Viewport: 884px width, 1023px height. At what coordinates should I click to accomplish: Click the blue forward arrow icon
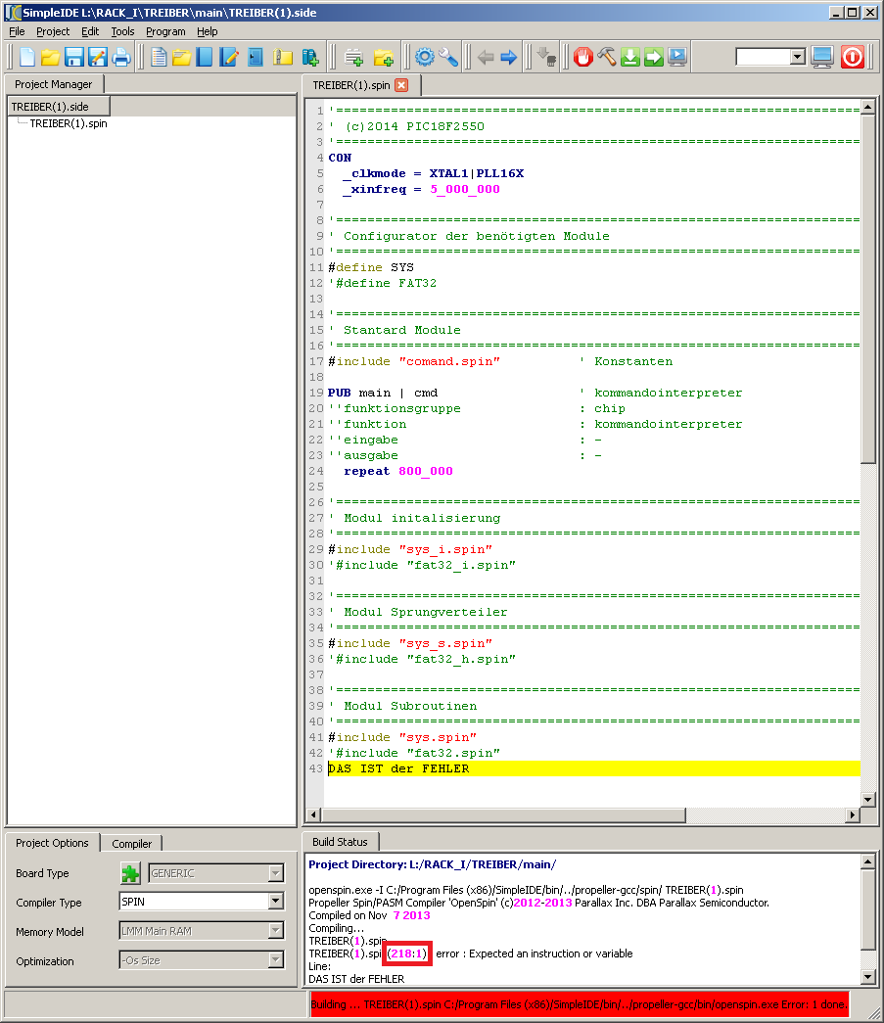(x=508, y=57)
